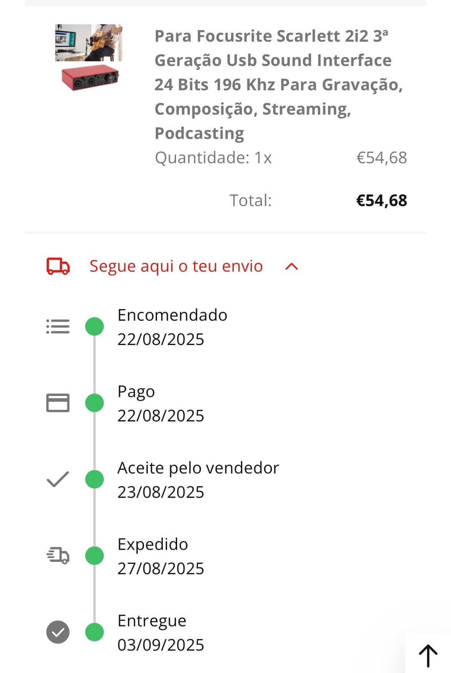Click the green Encomendado timeline dot

pos(94,326)
